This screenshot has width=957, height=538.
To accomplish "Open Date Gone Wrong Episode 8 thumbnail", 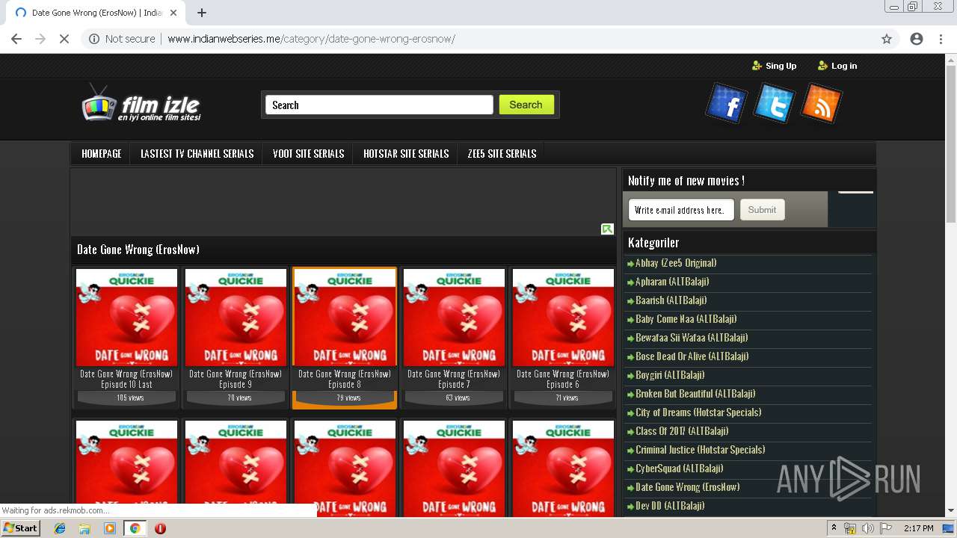I will (345, 317).
